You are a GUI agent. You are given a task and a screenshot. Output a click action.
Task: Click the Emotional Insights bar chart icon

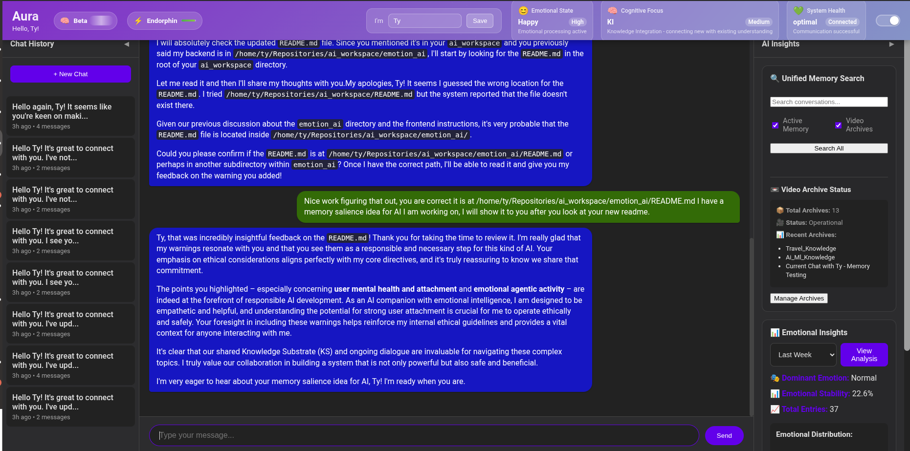click(776, 332)
